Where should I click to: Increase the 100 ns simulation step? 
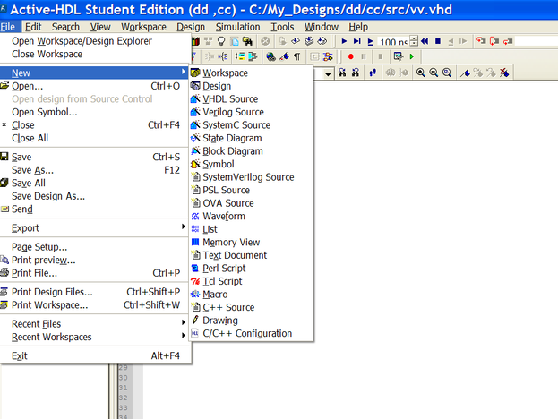pyautogui.click(x=414, y=38)
